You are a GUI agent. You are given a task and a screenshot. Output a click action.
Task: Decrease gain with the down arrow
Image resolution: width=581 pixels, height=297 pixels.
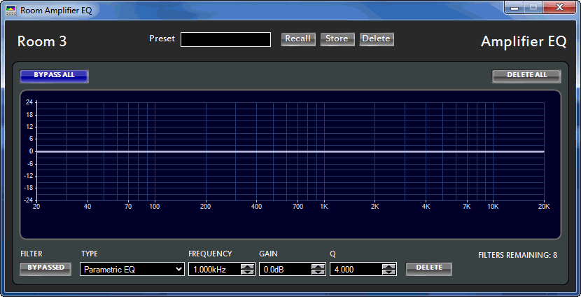click(x=318, y=272)
